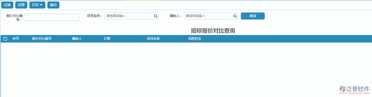Image resolution: width=372 pixels, height=97 pixels.
Task: Focus the 报价对比编号 input field
Action: click(52, 17)
